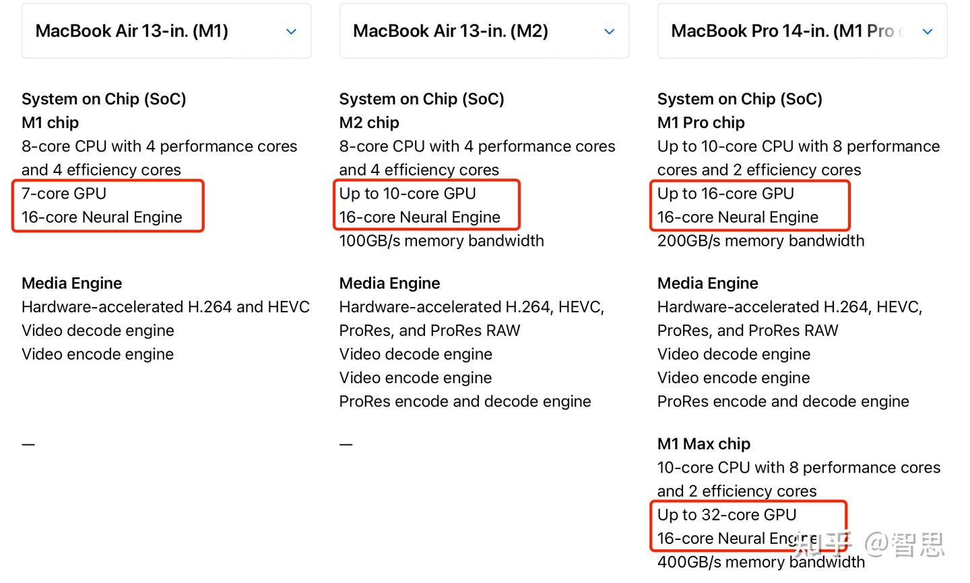The height and width of the screenshot is (583, 970).
Task: Open the MacBook Air 13-in. (M1) model selector
Action: tap(166, 31)
